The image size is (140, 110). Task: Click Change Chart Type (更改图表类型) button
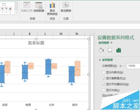[52, 9]
